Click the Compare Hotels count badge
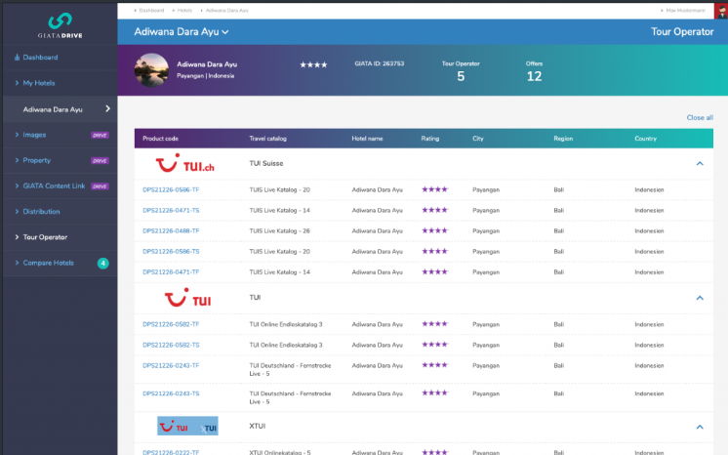 102,263
